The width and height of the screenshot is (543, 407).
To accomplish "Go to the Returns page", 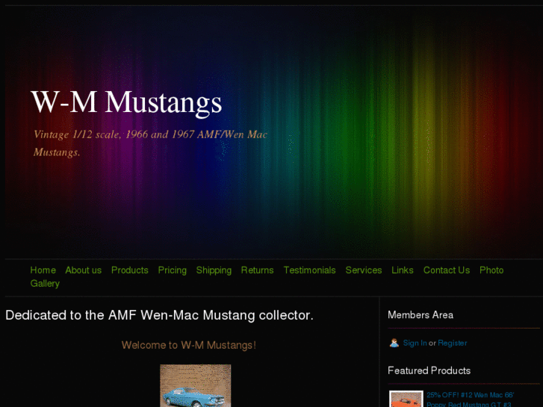I will [x=257, y=270].
